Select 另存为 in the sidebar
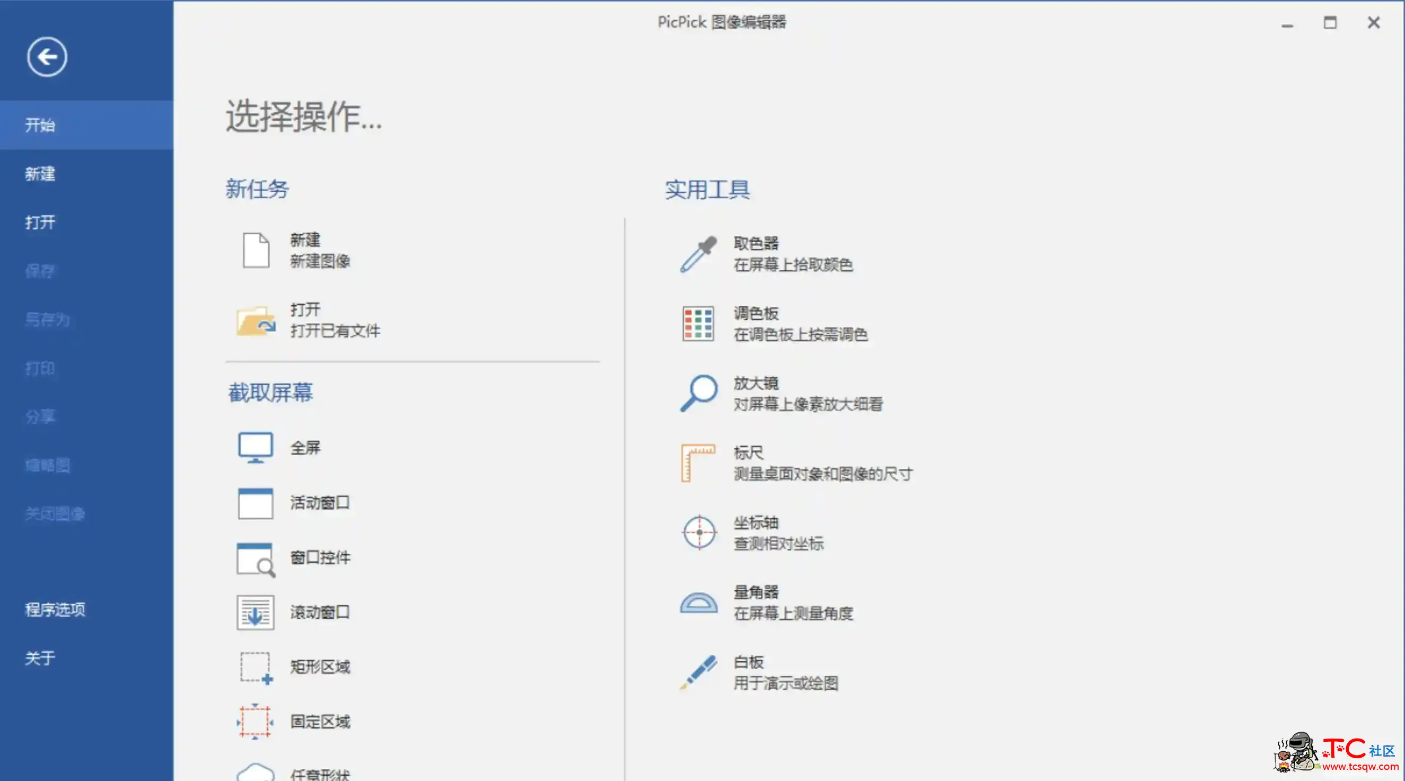1405x781 pixels. point(87,319)
